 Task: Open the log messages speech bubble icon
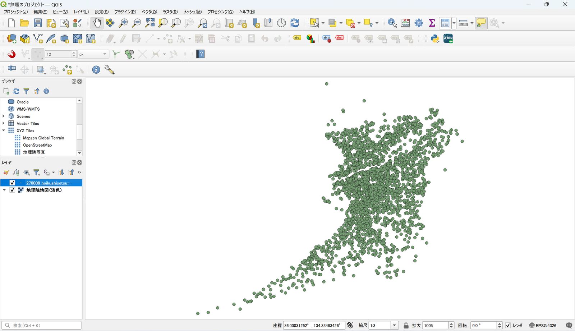[569, 325]
